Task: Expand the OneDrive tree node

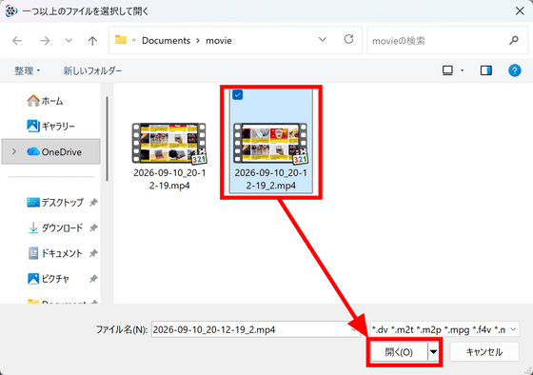Action: point(14,151)
